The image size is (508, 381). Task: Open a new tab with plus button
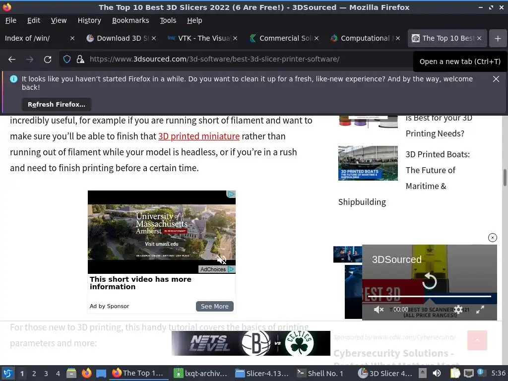click(x=498, y=38)
